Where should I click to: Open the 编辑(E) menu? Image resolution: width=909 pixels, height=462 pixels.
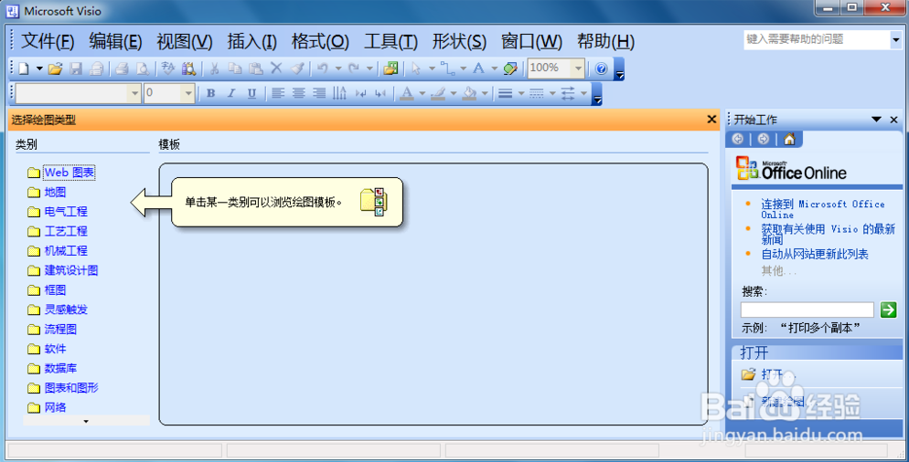click(115, 41)
